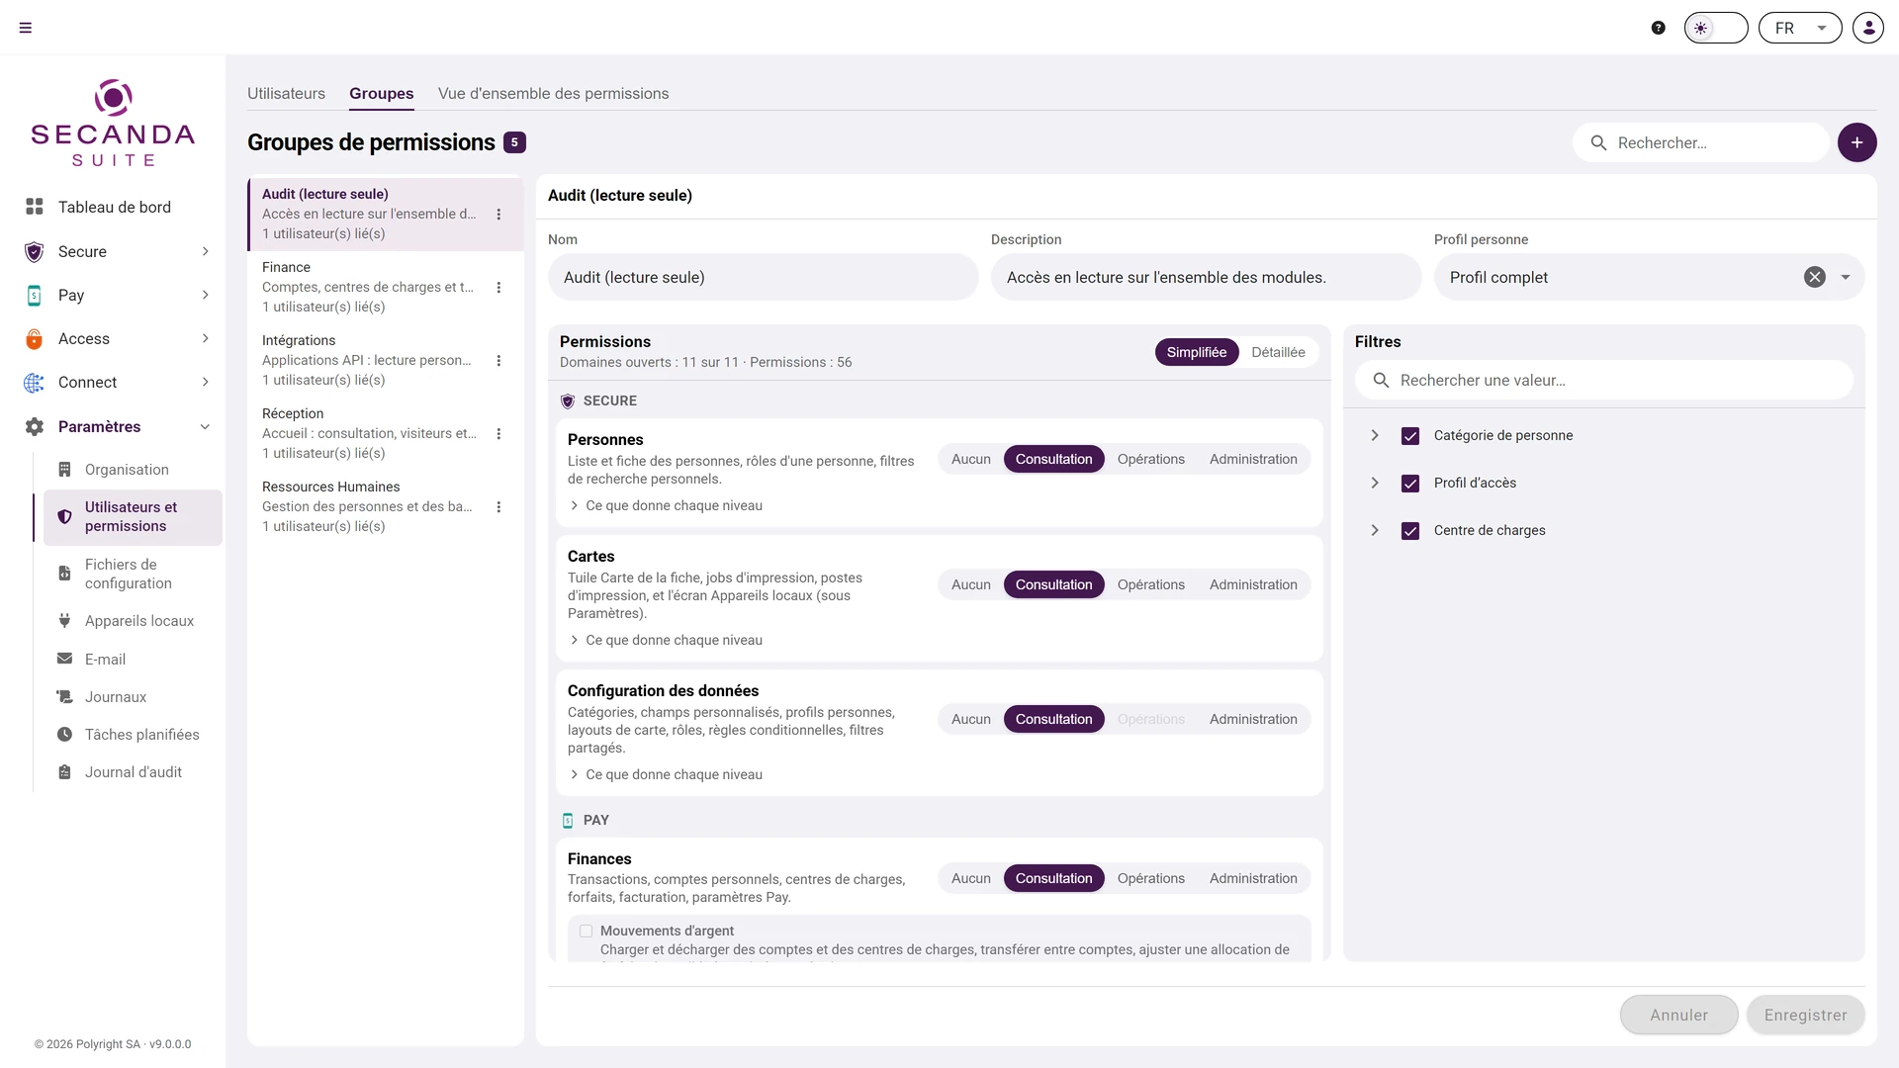Open the user account avatar icon

[1868, 28]
